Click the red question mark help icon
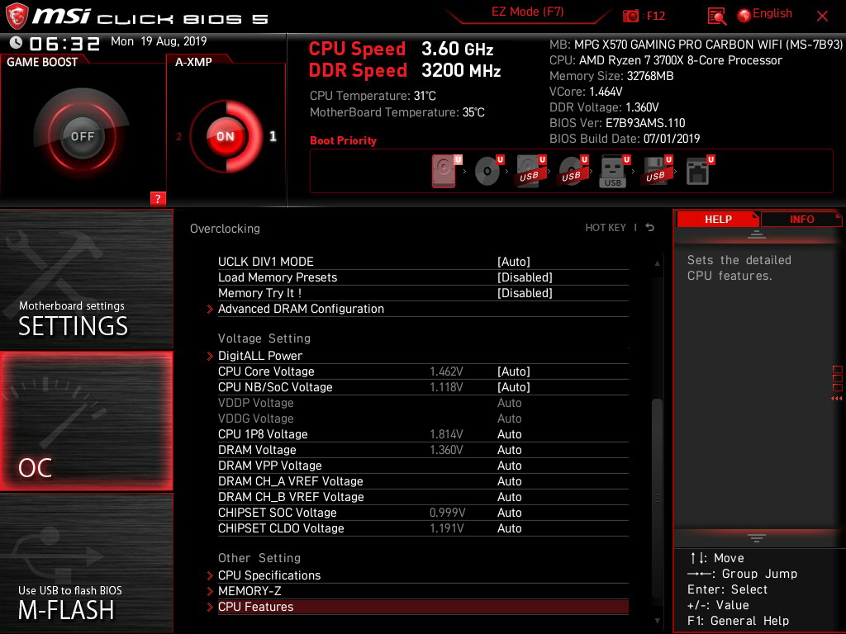846x634 pixels. pyautogui.click(x=158, y=198)
